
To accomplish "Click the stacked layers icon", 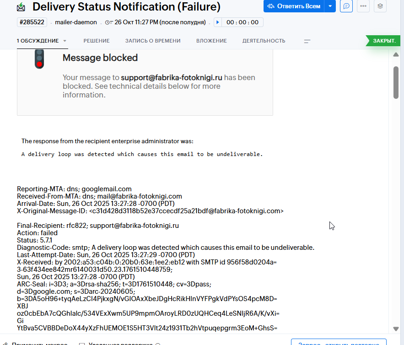I will (x=380, y=6).
